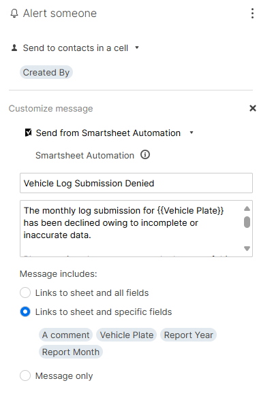Click the person contact icon

14,48
